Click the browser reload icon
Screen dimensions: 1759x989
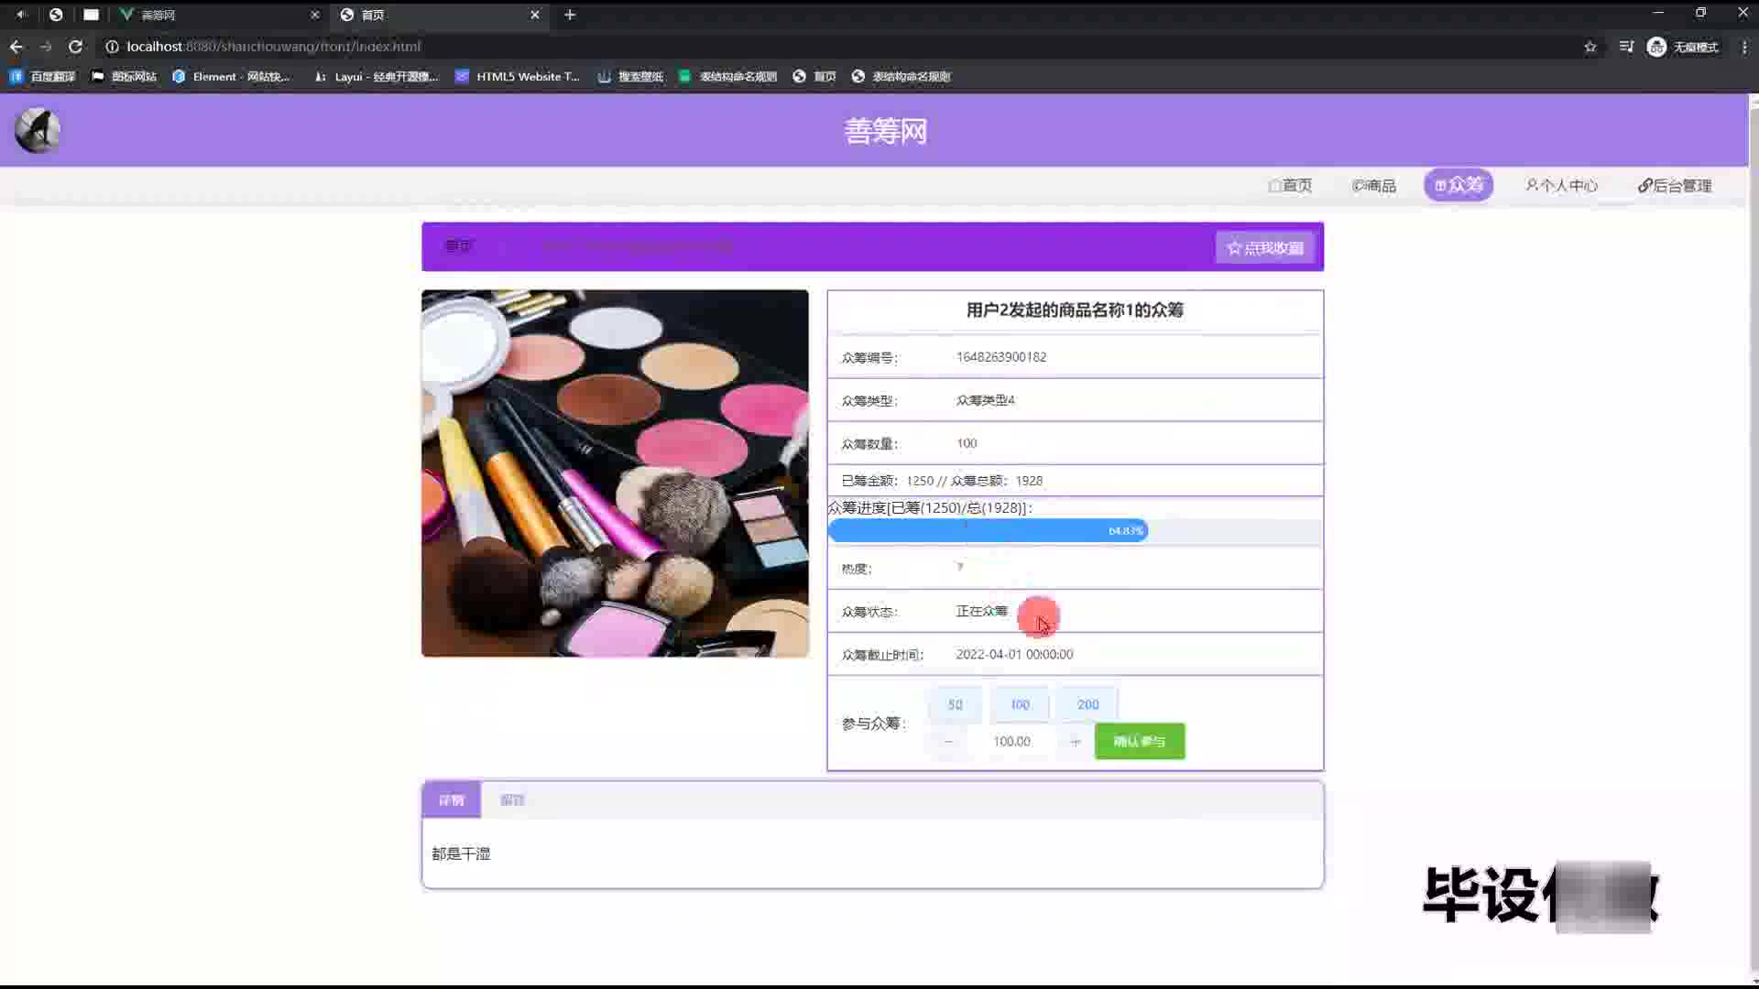pos(75,47)
